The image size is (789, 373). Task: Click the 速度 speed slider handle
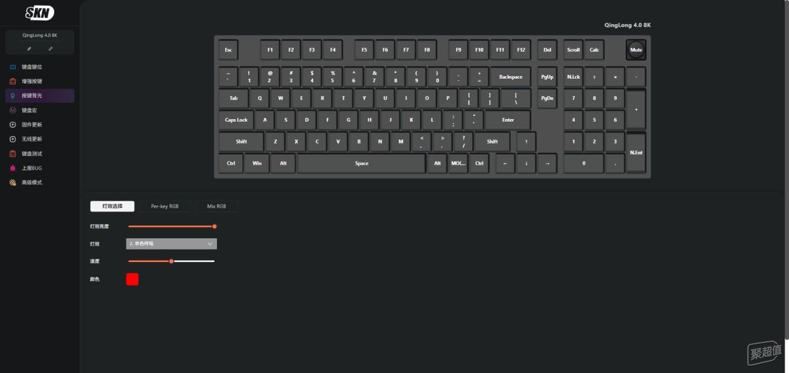[172, 261]
